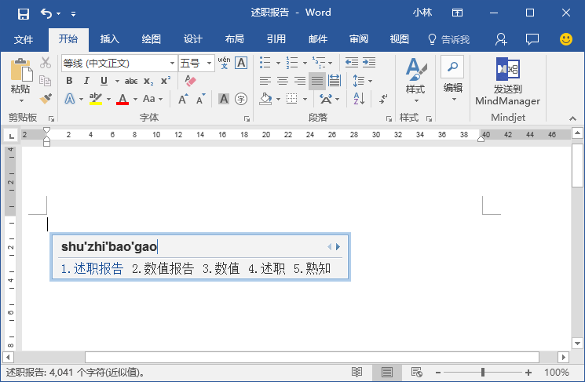Click the yellow text highlight color button
This screenshot has height=382, width=585.
96,99
